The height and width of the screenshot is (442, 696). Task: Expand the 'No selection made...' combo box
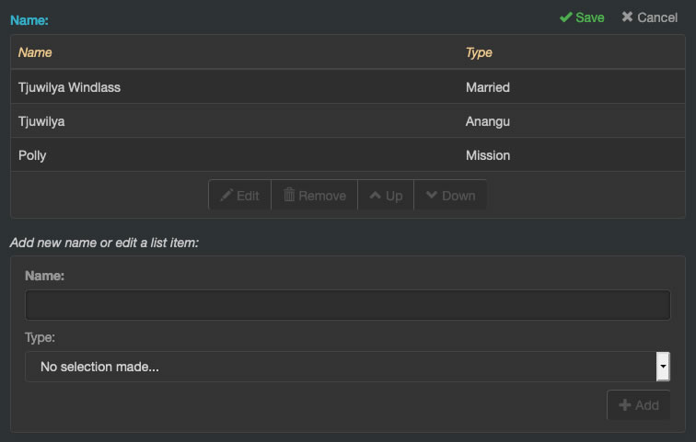point(348,367)
